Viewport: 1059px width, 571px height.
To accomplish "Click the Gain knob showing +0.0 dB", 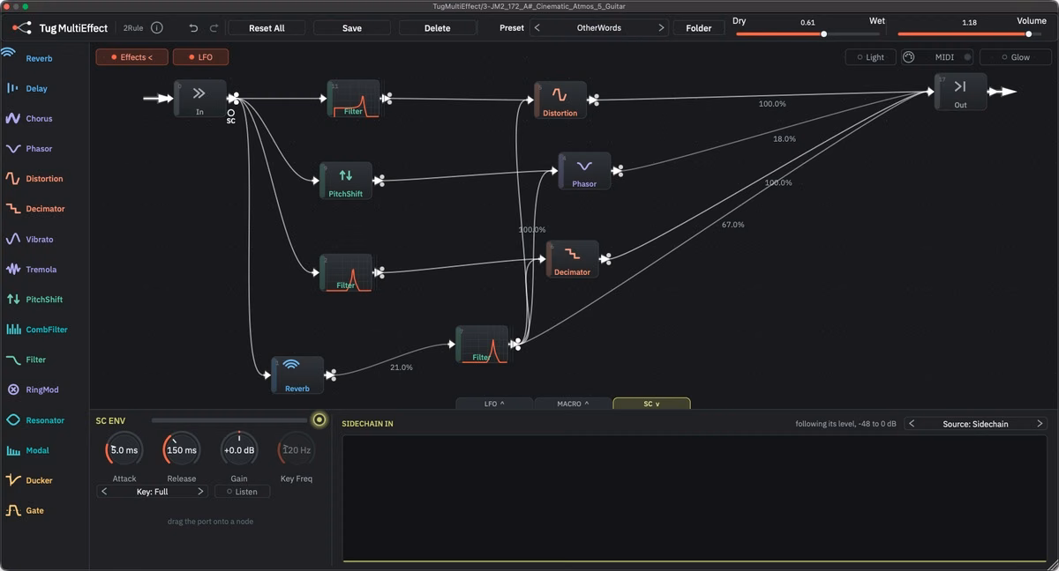I will tap(239, 450).
